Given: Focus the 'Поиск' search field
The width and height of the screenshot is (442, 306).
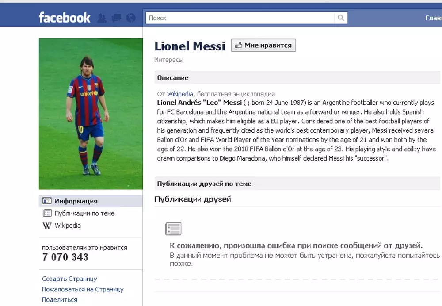Looking at the screenshot, I should [x=240, y=18].
